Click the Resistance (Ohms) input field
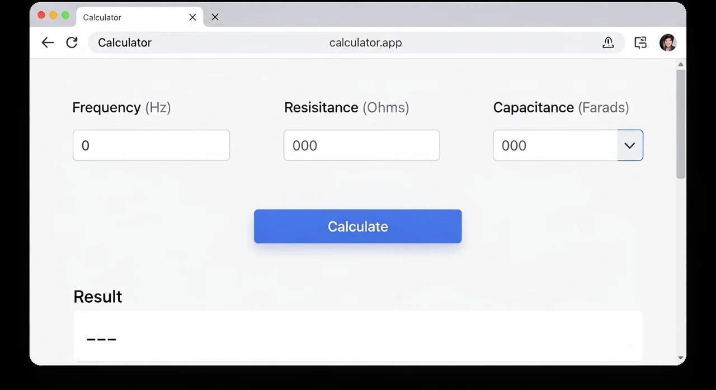The height and width of the screenshot is (390, 716). [361, 145]
